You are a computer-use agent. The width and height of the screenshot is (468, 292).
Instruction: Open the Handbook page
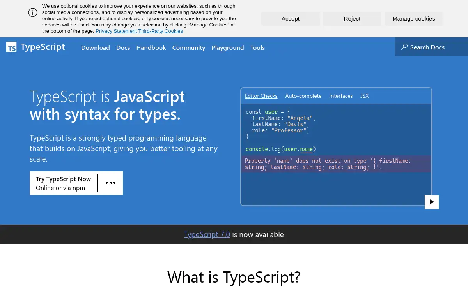click(x=151, y=47)
